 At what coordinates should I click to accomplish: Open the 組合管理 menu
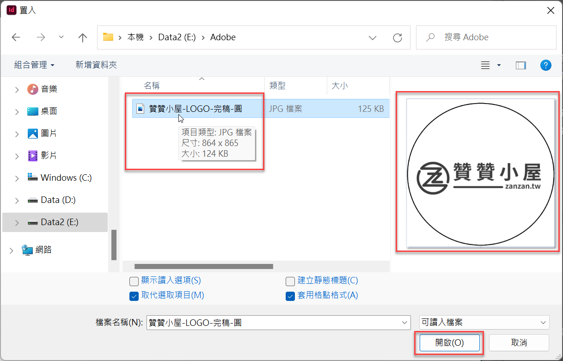coord(34,65)
